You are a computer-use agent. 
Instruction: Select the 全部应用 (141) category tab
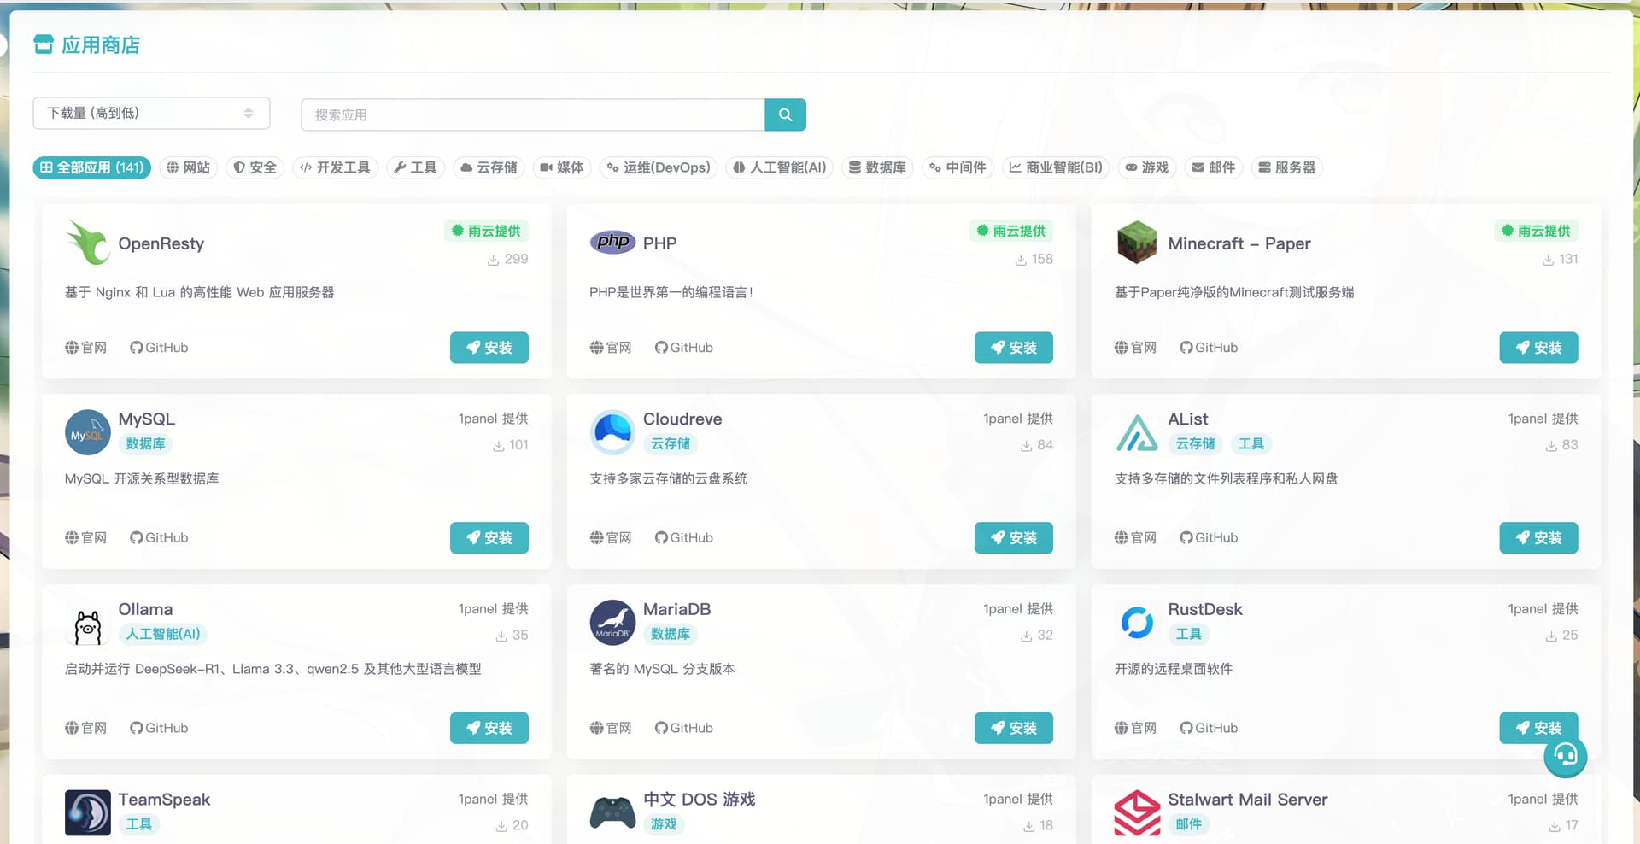click(92, 167)
